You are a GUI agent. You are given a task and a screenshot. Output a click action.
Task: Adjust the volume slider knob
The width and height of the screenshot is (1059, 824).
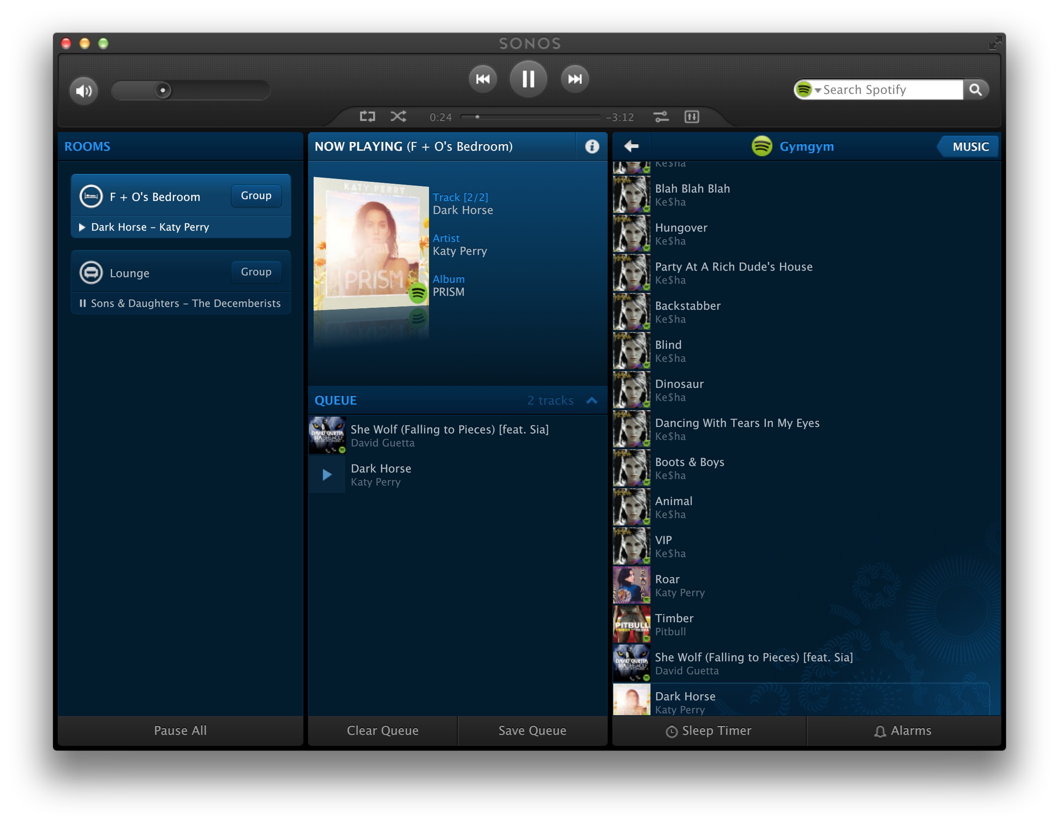point(163,90)
